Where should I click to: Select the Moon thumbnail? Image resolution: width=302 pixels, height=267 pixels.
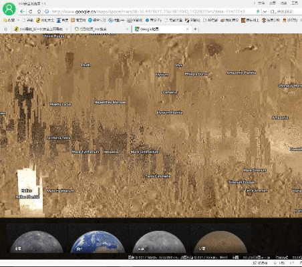[x=159, y=242]
